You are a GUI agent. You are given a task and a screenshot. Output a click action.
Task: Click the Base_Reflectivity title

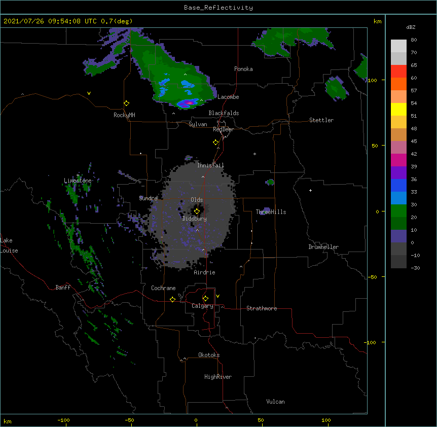pyautogui.click(x=218, y=8)
